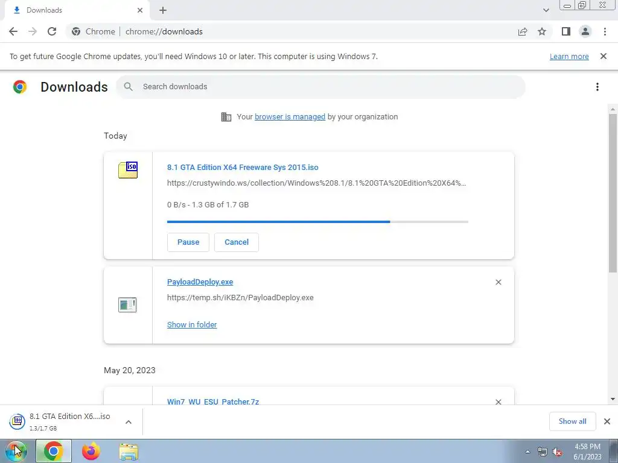
Task: Click the ISO file icon in the download card
Action: (128, 170)
